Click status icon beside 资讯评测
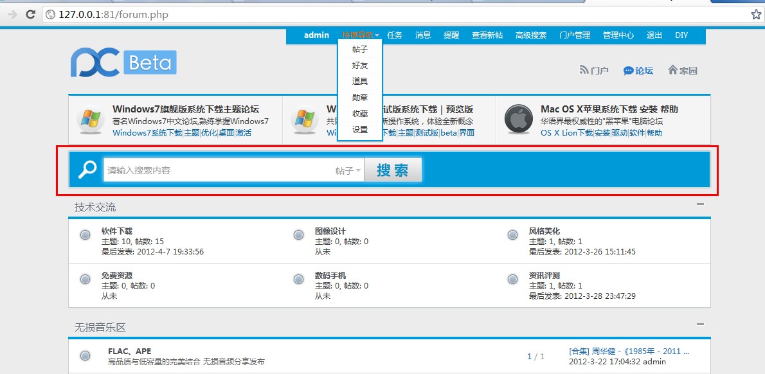Screen dimensions: 765x374 (512, 280)
